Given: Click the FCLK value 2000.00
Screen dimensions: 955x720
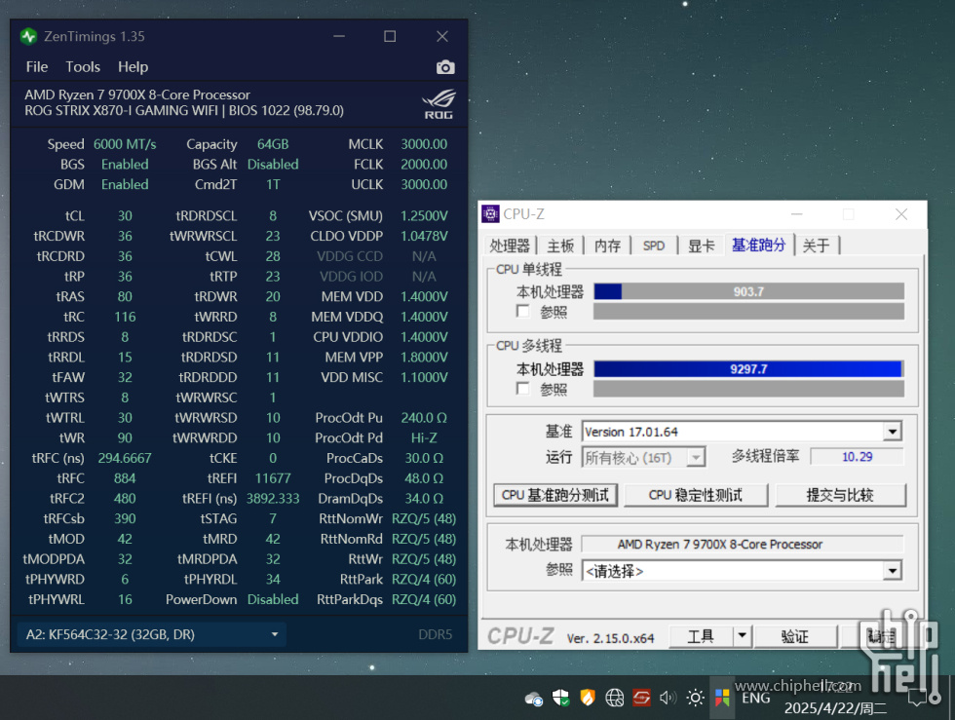Looking at the screenshot, I should pyautogui.click(x=424, y=165).
